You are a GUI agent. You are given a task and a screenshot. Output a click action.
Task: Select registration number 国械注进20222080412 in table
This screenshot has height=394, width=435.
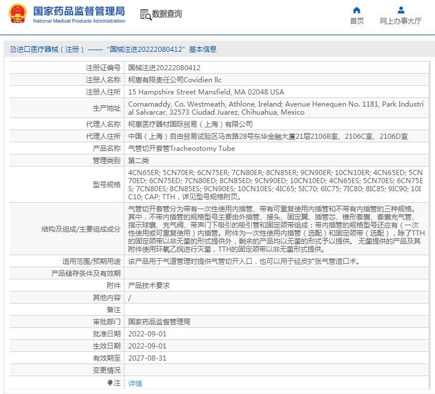click(x=164, y=68)
